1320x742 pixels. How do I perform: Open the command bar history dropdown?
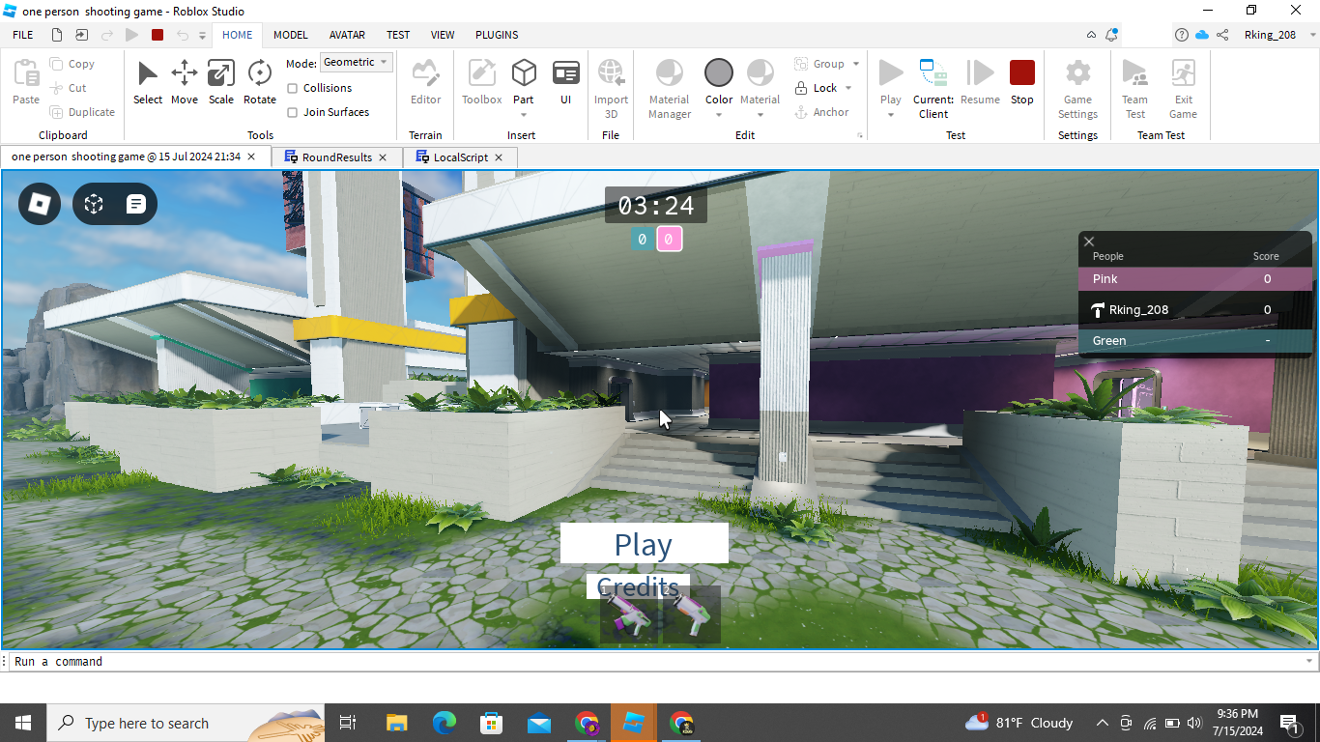(x=1309, y=661)
